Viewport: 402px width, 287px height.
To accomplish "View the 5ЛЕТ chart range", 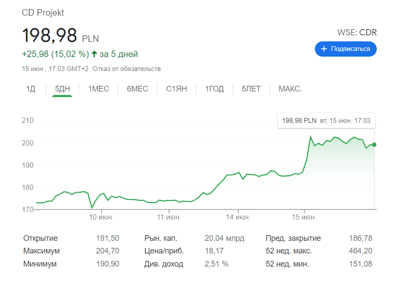I will click(251, 89).
